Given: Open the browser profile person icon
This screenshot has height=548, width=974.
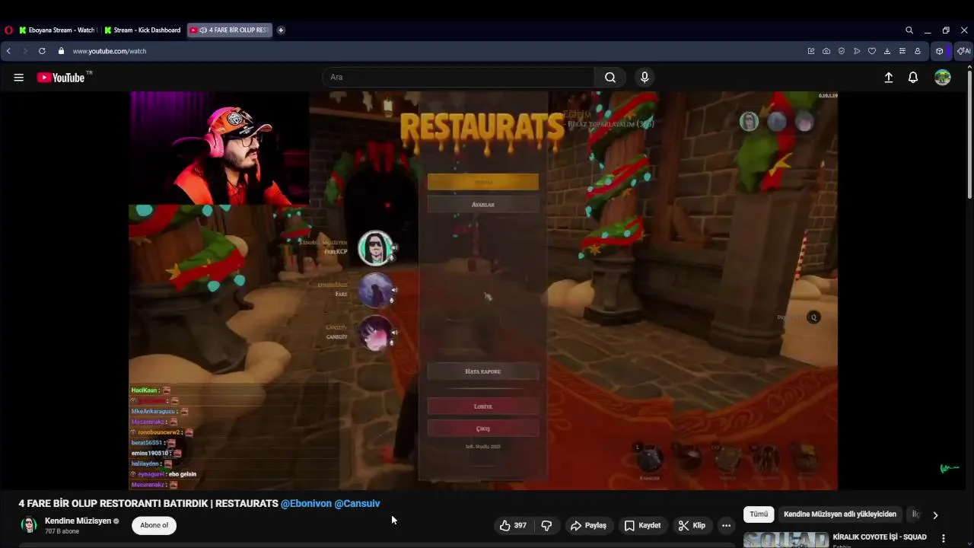Looking at the screenshot, I should click(x=918, y=51).
